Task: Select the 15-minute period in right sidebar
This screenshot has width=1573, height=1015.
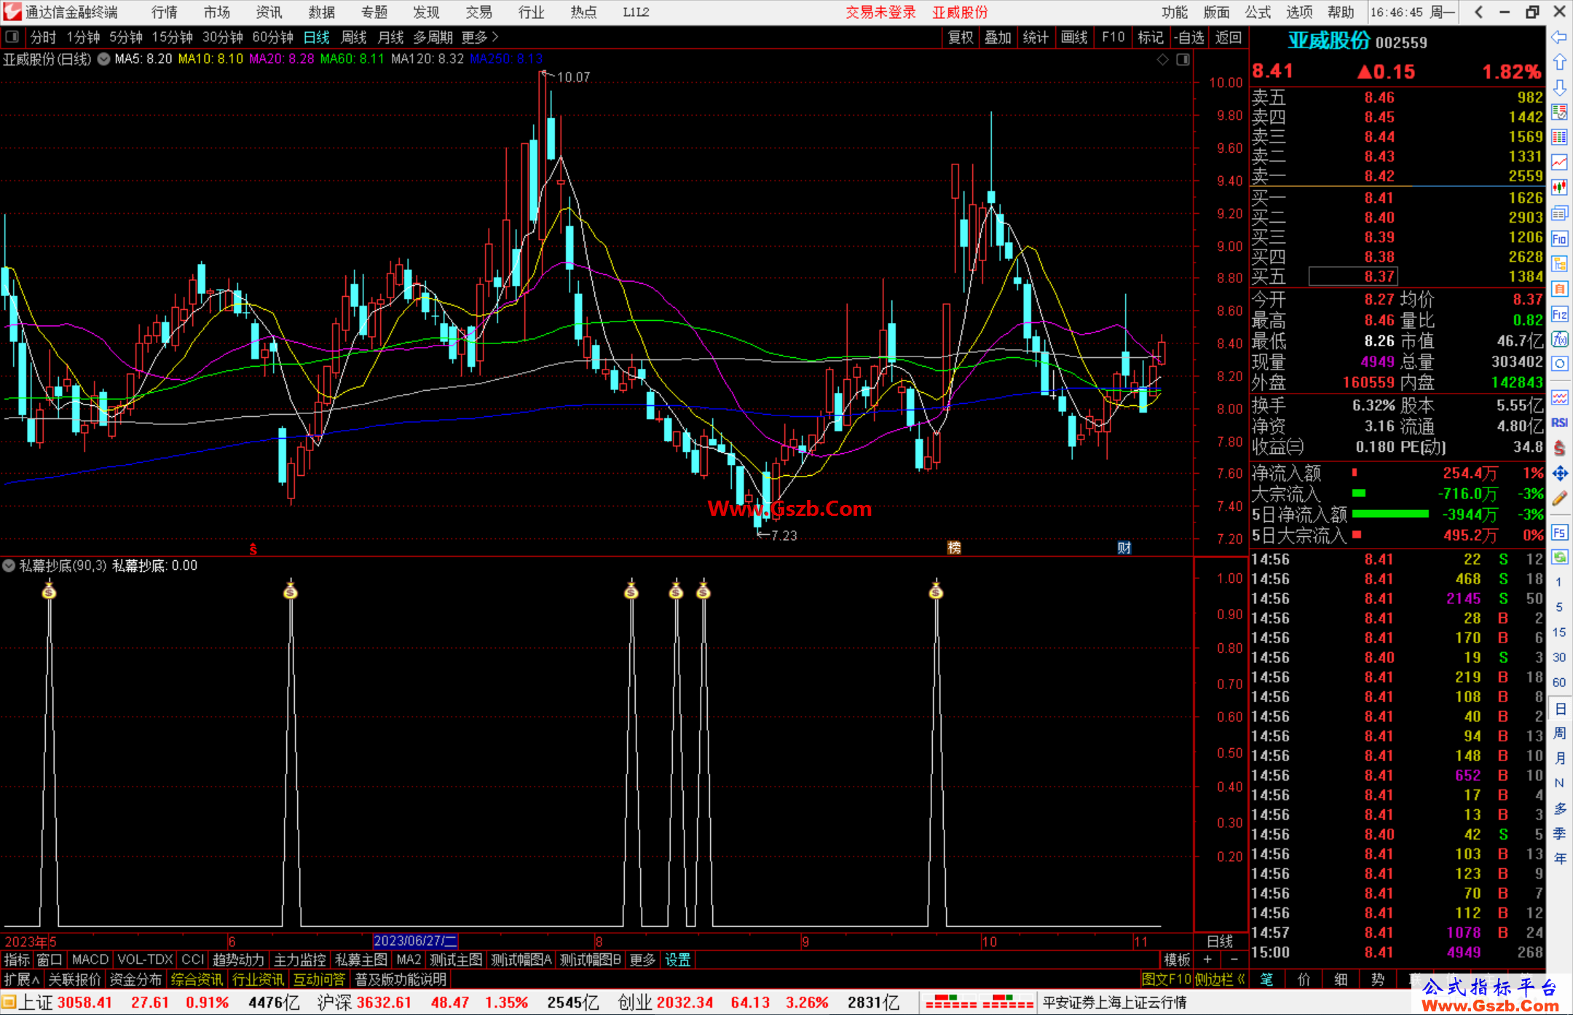Action: (1558, 632)
